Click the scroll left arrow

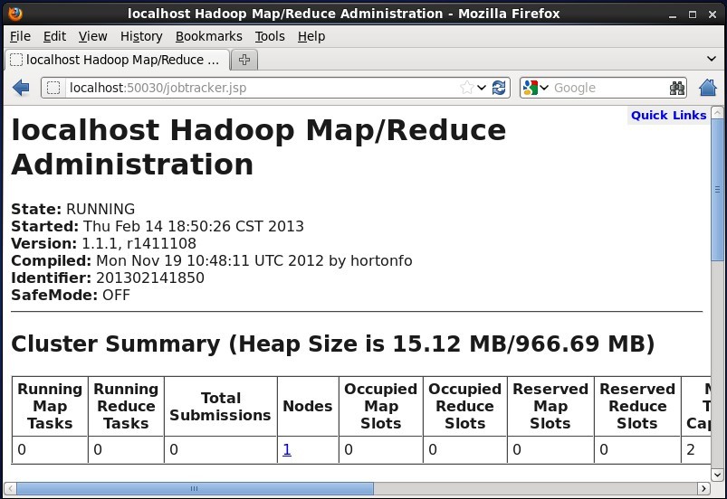pyautogui.click(x=10, y=488)
